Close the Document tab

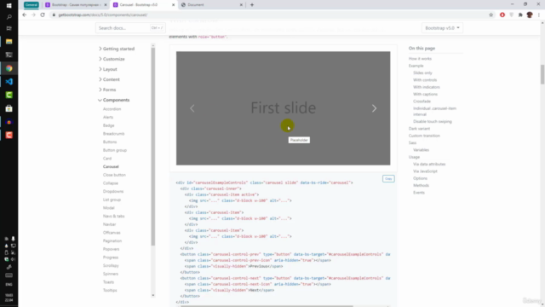[241, 5]
